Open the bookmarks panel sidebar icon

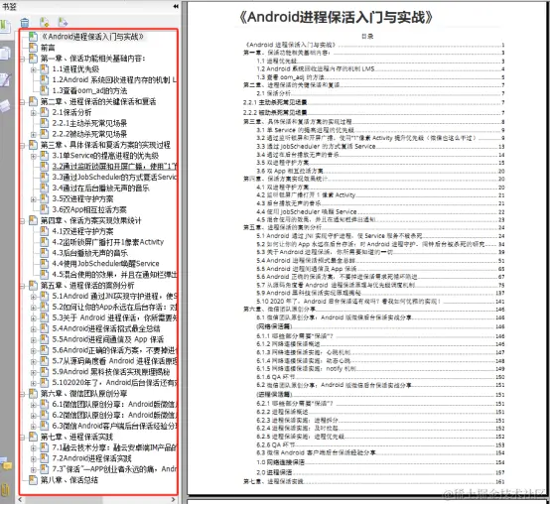5,27
